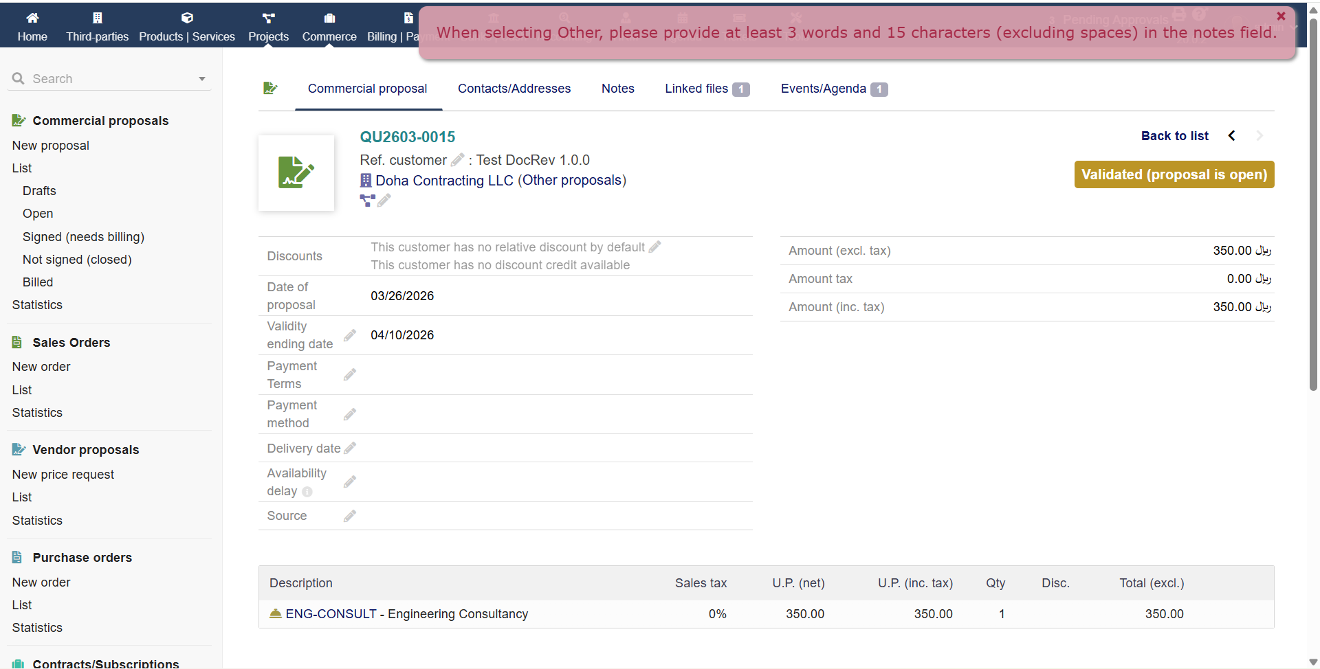Switch to the Notes tab
Viewport: 1320px width, 669px height.
[618, 89]
